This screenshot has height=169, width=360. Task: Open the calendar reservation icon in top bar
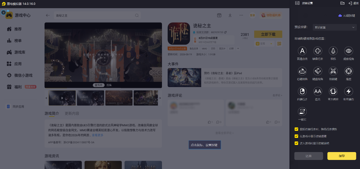click(219, 15)
